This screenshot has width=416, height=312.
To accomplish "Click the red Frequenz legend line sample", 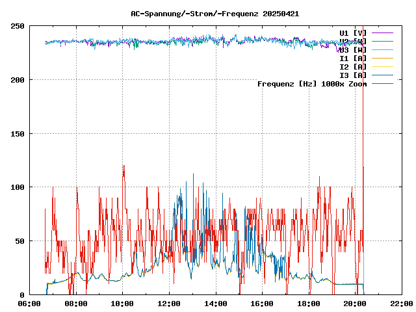I will click(x=383, y=83).
